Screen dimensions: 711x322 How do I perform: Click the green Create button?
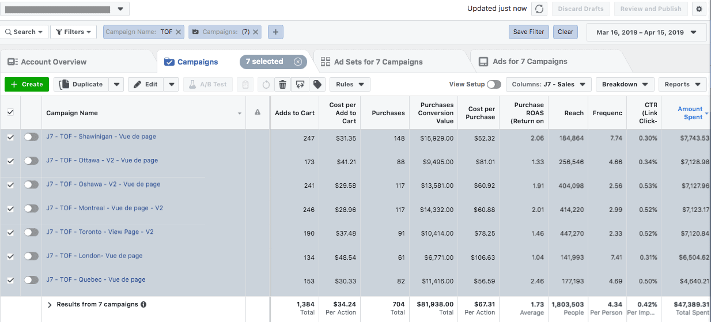pos(27,85)
